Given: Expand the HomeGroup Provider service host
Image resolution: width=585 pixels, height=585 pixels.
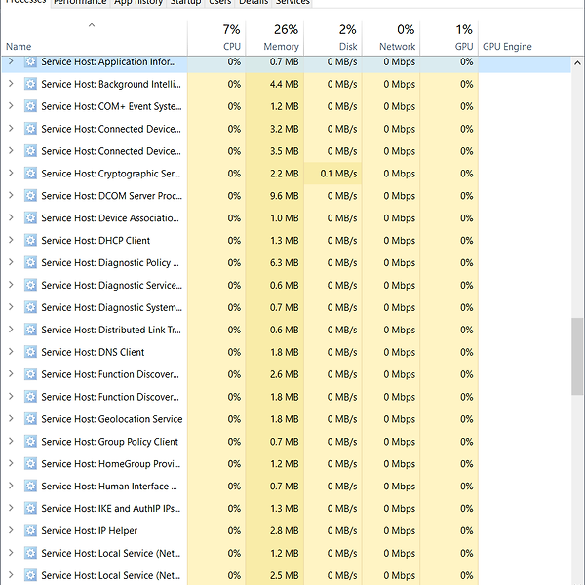Looking at the screenshot, I should 11,463.
